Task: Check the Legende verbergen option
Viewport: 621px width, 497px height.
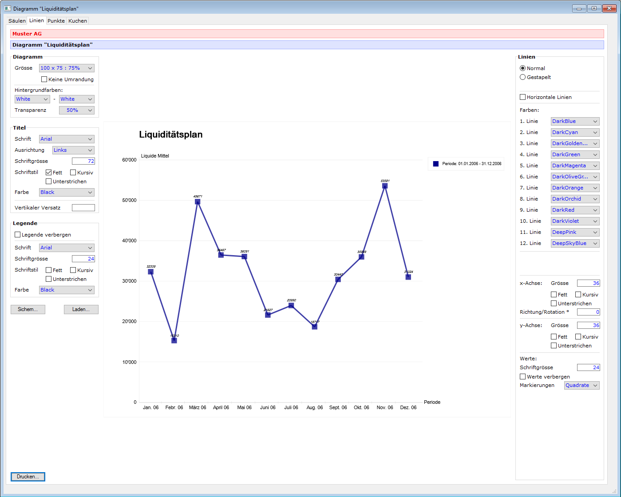Action: click(17, 235)
